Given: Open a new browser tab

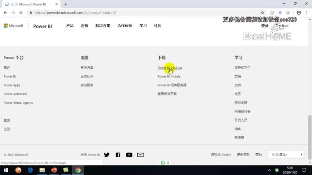Looking at the screenshot, I should (66, 4).
